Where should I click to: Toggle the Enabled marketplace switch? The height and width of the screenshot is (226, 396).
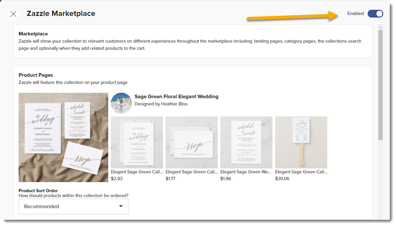point(375,14)
